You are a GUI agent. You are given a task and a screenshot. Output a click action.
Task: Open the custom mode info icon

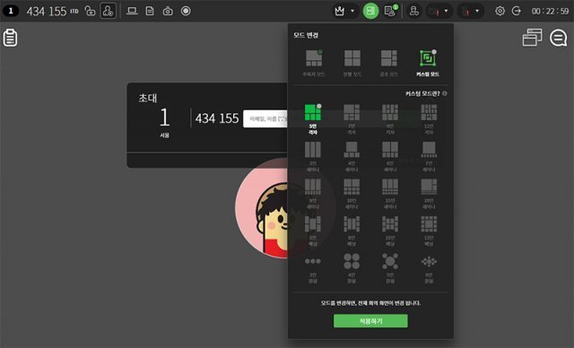[x=445, y=93]
